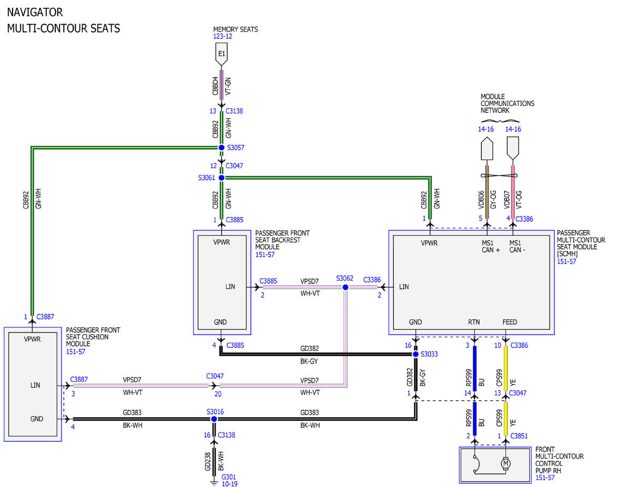Click the VDB06 circuit label
631x487 pixels.
[x=481, y=200]
